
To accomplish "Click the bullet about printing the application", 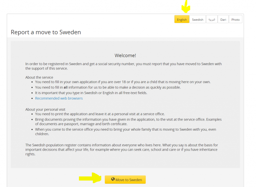I will click(x=100, y=114).
